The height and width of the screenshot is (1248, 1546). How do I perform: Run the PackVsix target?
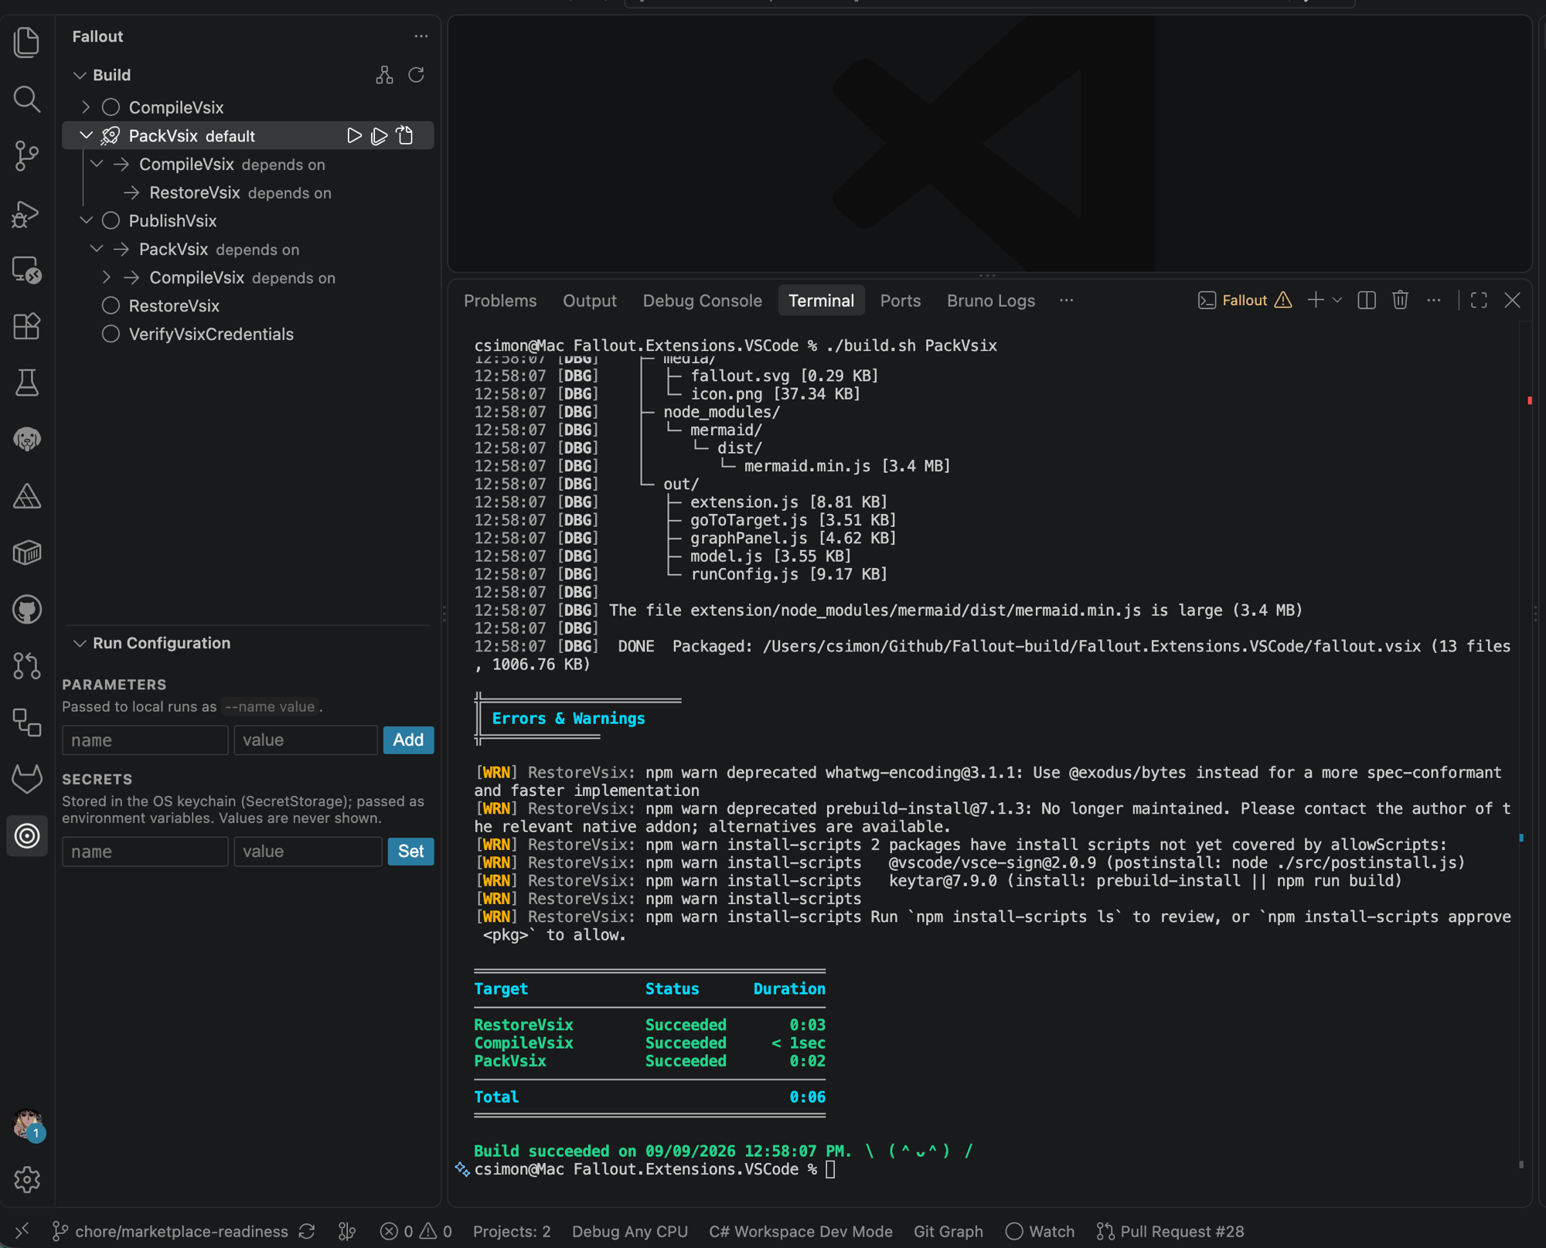pos(354,136)
